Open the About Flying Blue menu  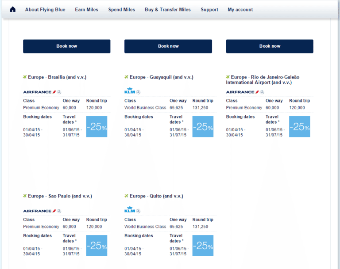45,9
